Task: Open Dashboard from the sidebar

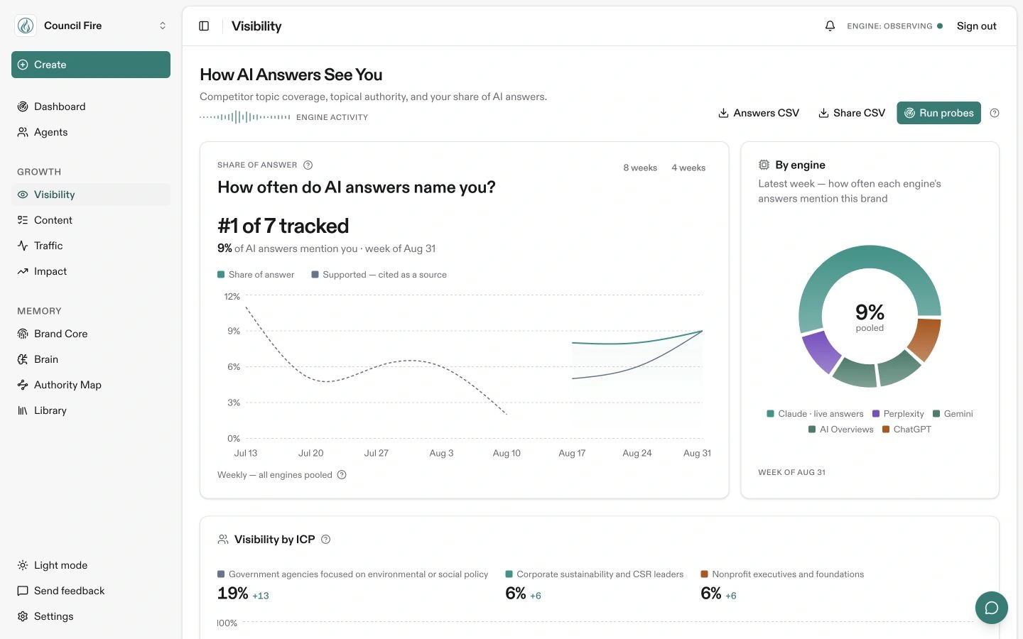Action: click(91, 106)
